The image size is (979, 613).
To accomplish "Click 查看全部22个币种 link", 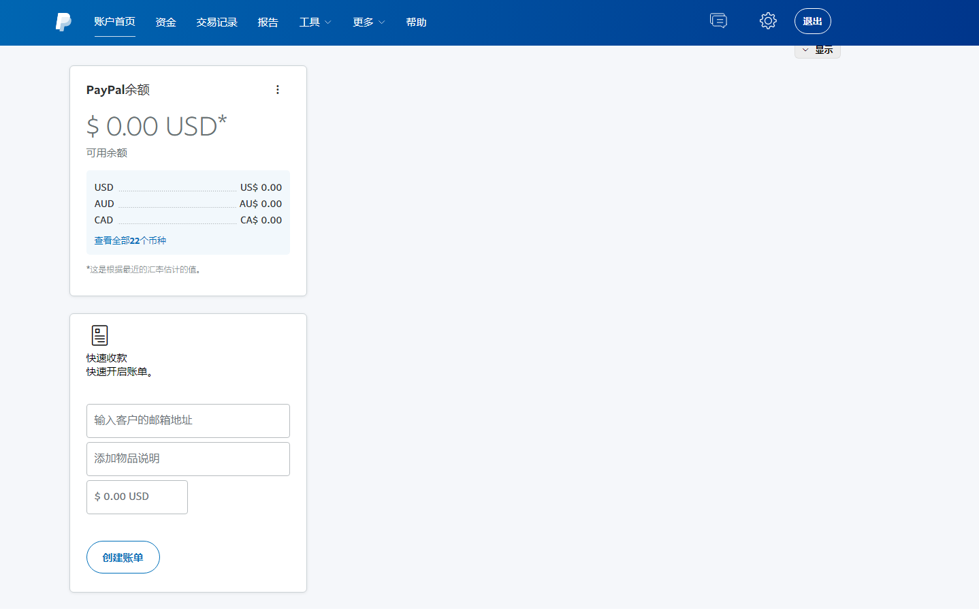I will point(130,240).
